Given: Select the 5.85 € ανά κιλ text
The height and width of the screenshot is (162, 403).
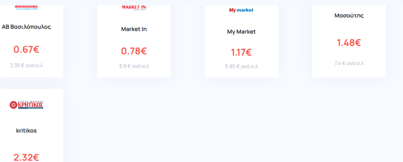Looking at the screenshot, I should 241,67.
